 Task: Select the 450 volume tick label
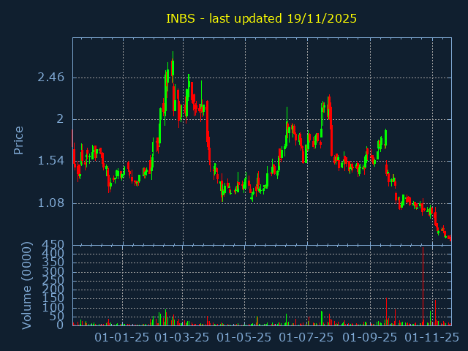point(55,244)
